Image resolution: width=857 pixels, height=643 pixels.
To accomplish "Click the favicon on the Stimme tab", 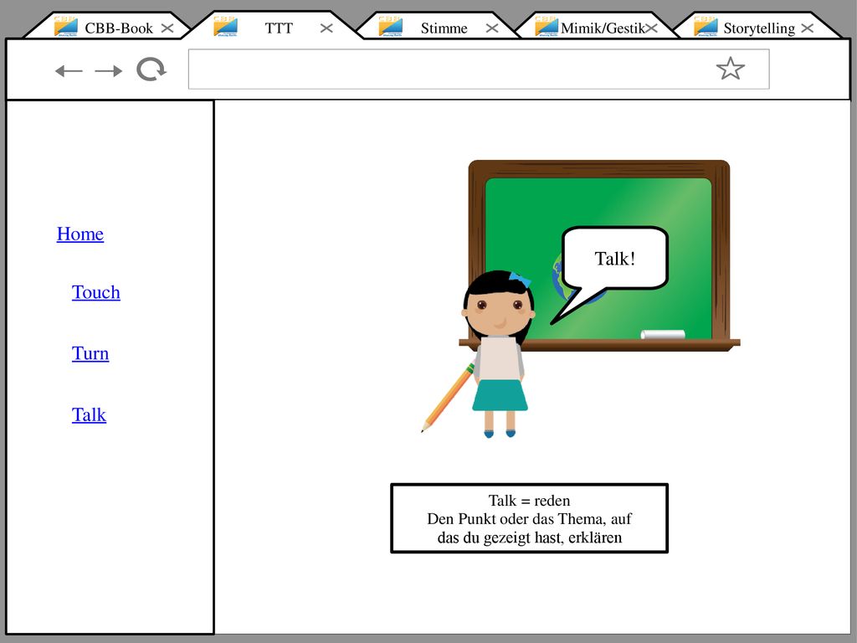I will pyautogui.click(x=390, y=26).
